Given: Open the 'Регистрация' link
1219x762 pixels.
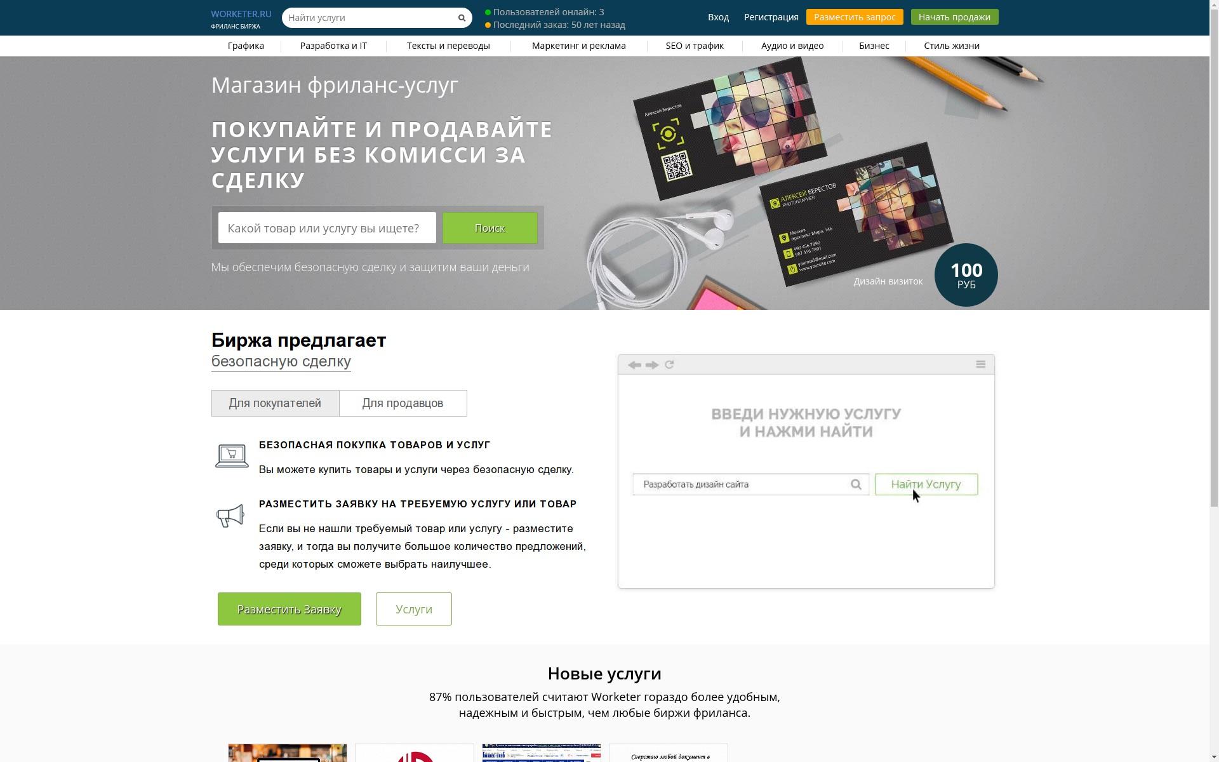Looking at the screenshot, I should [x=771, y=17].
